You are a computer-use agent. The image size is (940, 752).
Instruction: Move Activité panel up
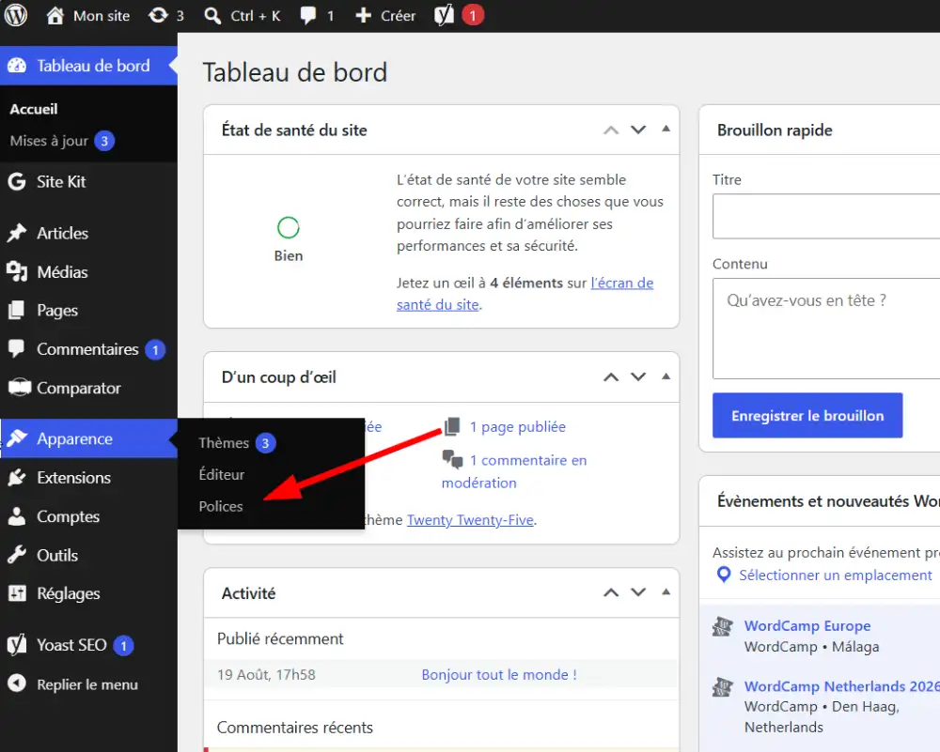click(x=610, y=592)
